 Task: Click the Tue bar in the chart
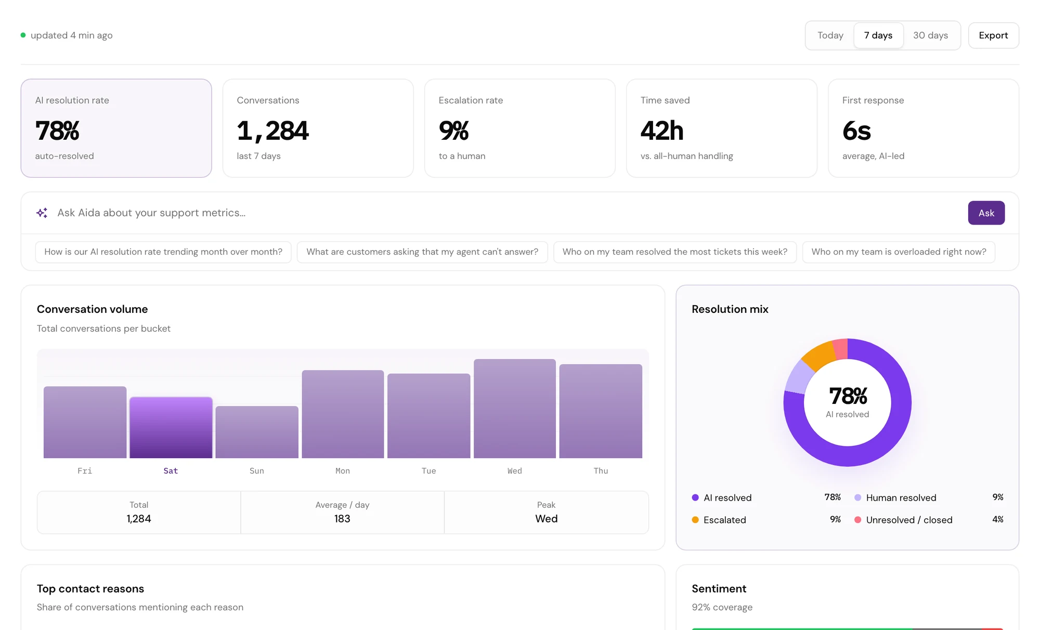(x=429, y=416)
